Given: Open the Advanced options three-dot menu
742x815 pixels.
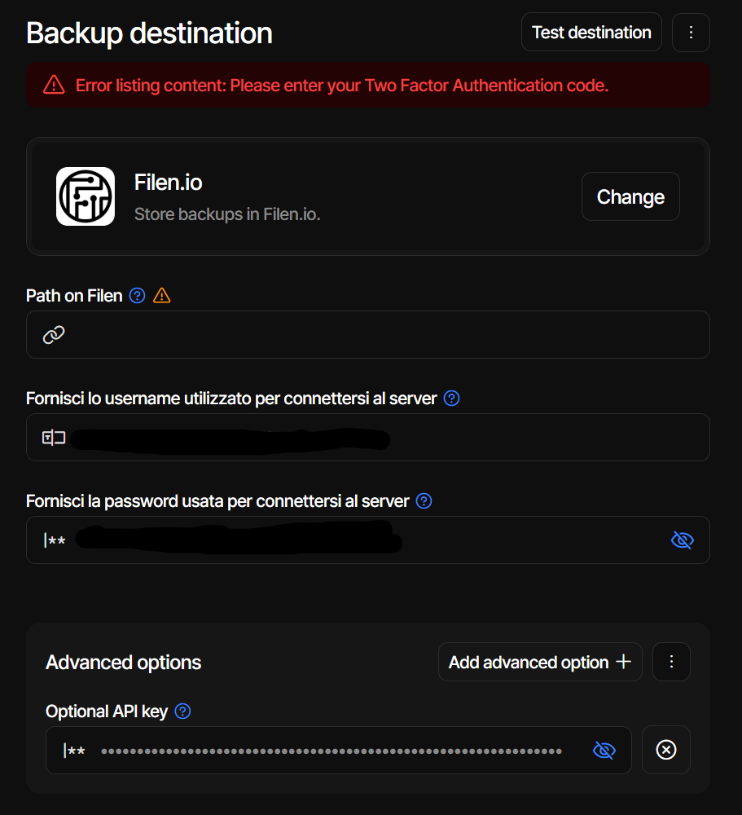Looking at the screenshot, I should [671, 662].
